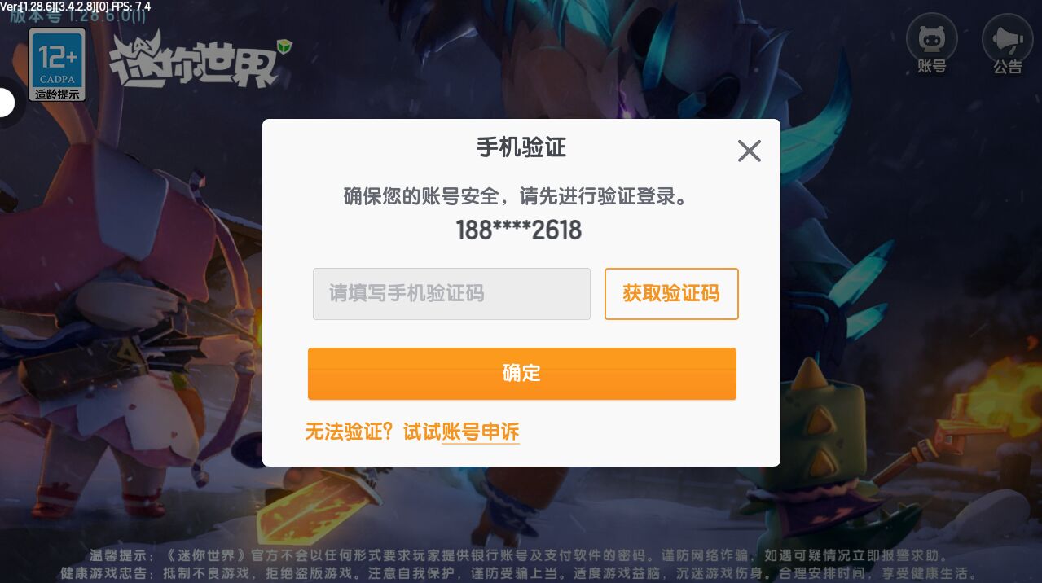The height and width of the screenshot is (583, 1042).
Task: Focus the 请填写手机验证码 input field
Action: coord(451,293)
